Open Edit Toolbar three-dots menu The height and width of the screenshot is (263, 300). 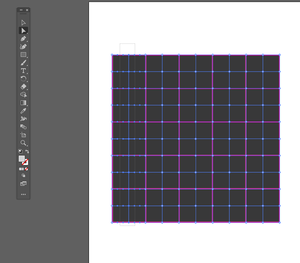pos(23,194)
